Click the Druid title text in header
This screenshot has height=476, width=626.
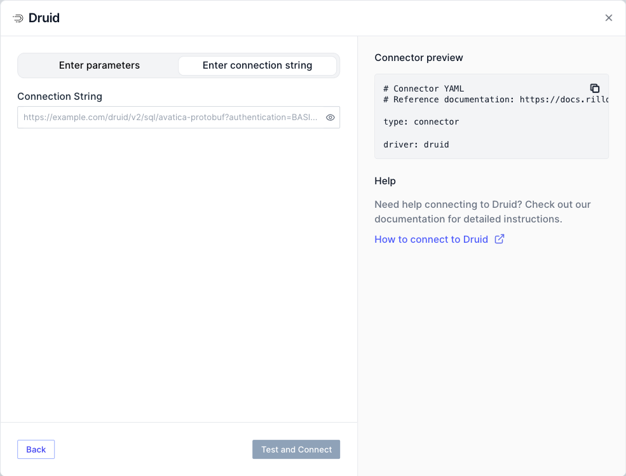44,18
